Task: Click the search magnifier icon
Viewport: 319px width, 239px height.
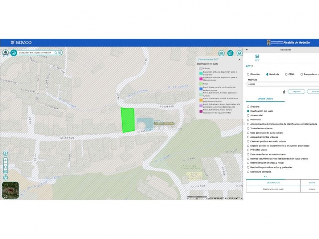Action: (56, 53)
